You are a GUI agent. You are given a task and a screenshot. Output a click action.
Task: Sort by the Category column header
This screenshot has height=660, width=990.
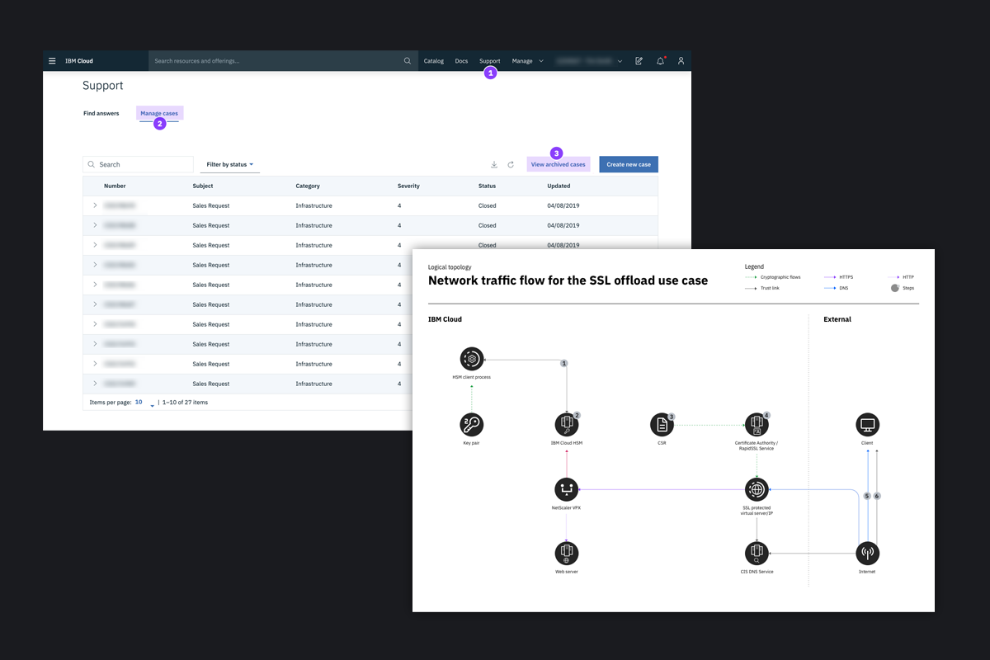coord(308,186)
